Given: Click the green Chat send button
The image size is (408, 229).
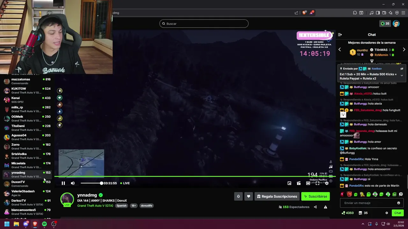Looking at the screenshot, I should tap(398, 213).
